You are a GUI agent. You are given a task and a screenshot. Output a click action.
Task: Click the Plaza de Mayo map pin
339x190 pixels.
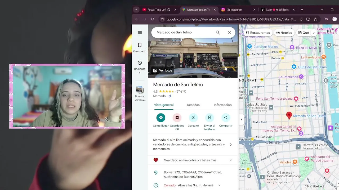point(292,47)
